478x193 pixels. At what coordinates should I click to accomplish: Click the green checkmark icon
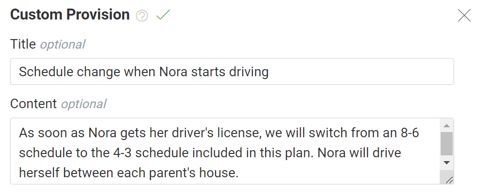tap(163, 15)
